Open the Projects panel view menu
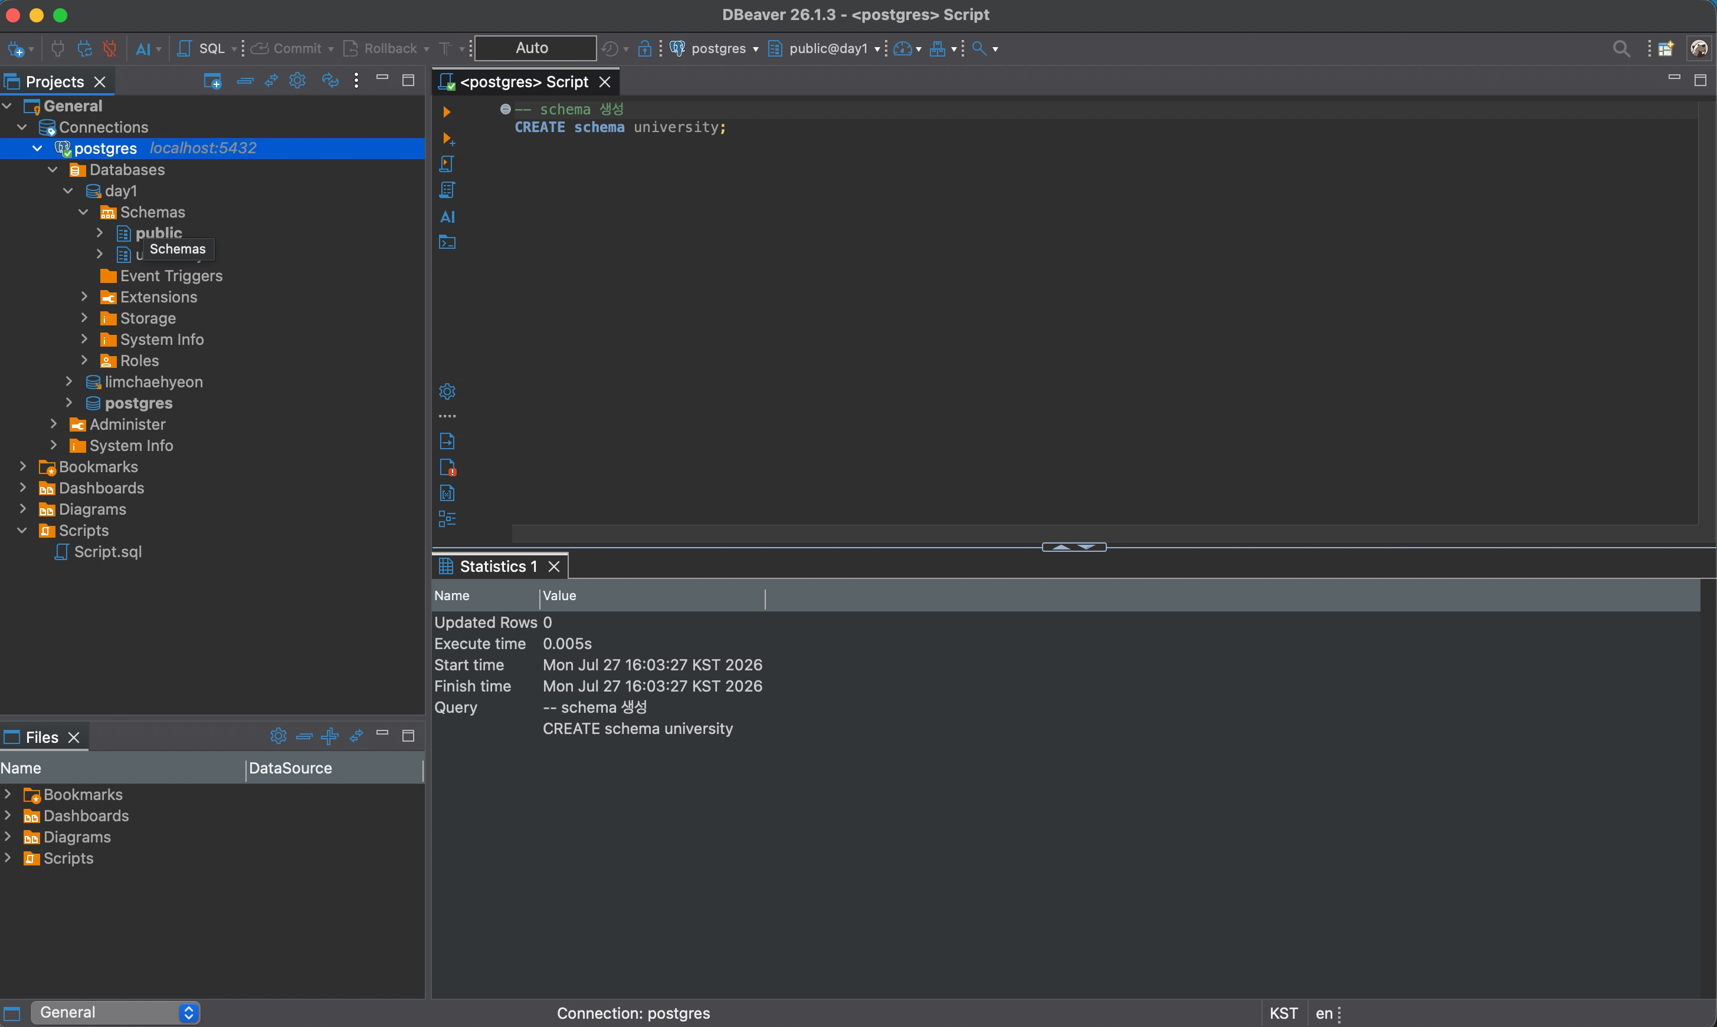Screen dimensions: 1717x1027 [356, 80]
